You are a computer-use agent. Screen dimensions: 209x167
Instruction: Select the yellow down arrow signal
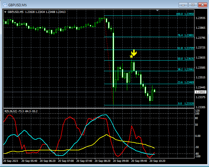coord(134,53)
